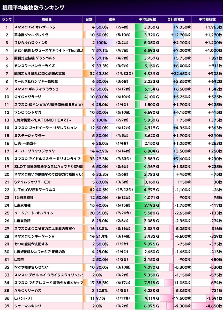Click the 台数 column header
This screenshot has height=310, width=223.
[x=89, y=20]
